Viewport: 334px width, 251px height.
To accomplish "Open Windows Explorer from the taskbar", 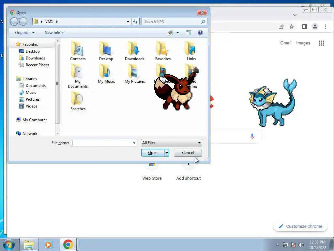I will (x=29, y=244).
